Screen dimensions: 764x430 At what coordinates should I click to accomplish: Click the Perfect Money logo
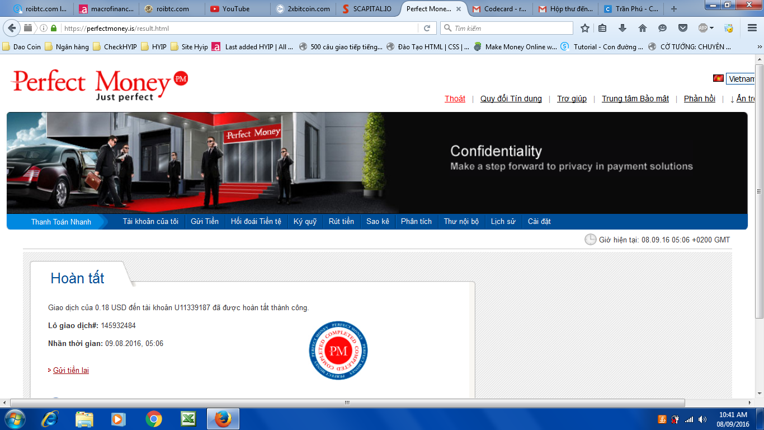pyautogui.click(x=99, y=85)
